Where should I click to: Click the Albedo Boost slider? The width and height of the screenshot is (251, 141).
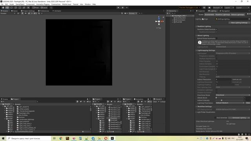[229, 98]
